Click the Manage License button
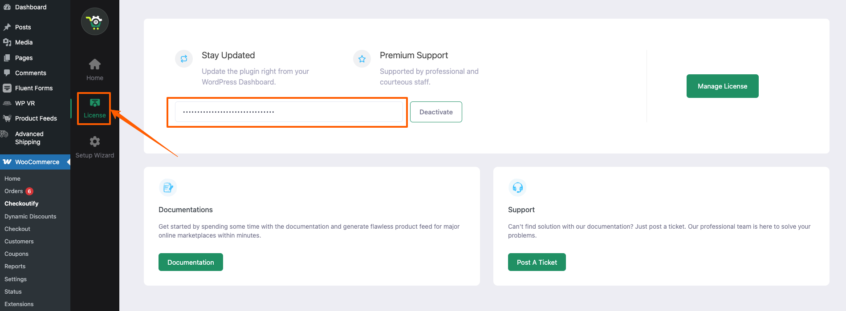Image resolution: width=846 pixels, height=311 pixels. coord(722,86)
